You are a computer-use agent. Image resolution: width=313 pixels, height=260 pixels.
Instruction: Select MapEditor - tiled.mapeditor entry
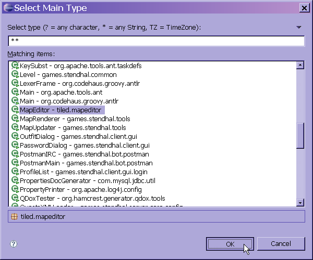(x=61, y=110)
